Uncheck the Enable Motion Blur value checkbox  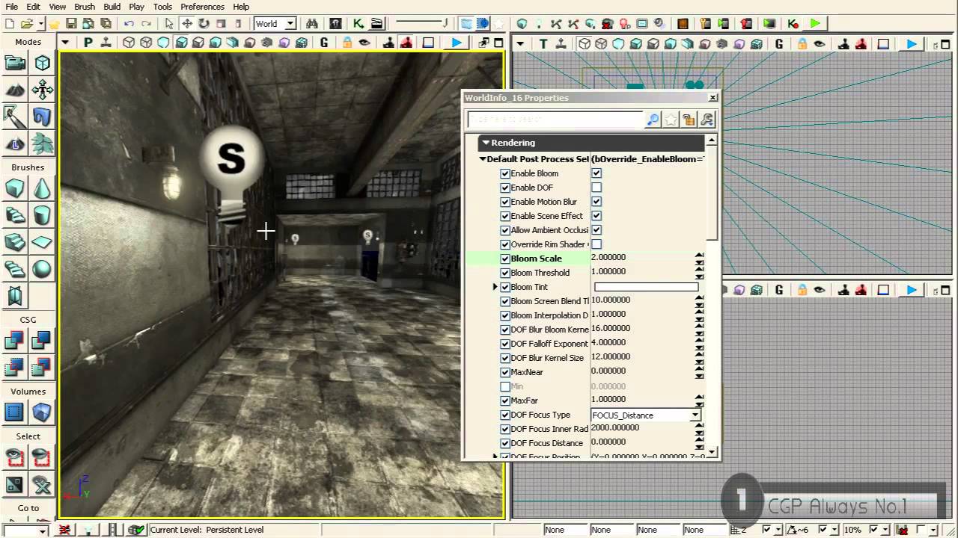597,202
